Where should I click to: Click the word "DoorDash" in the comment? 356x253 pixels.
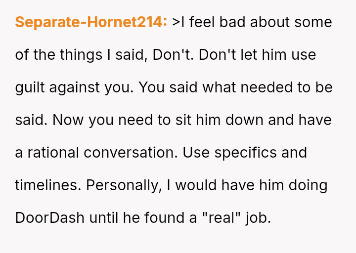(50, 217)
